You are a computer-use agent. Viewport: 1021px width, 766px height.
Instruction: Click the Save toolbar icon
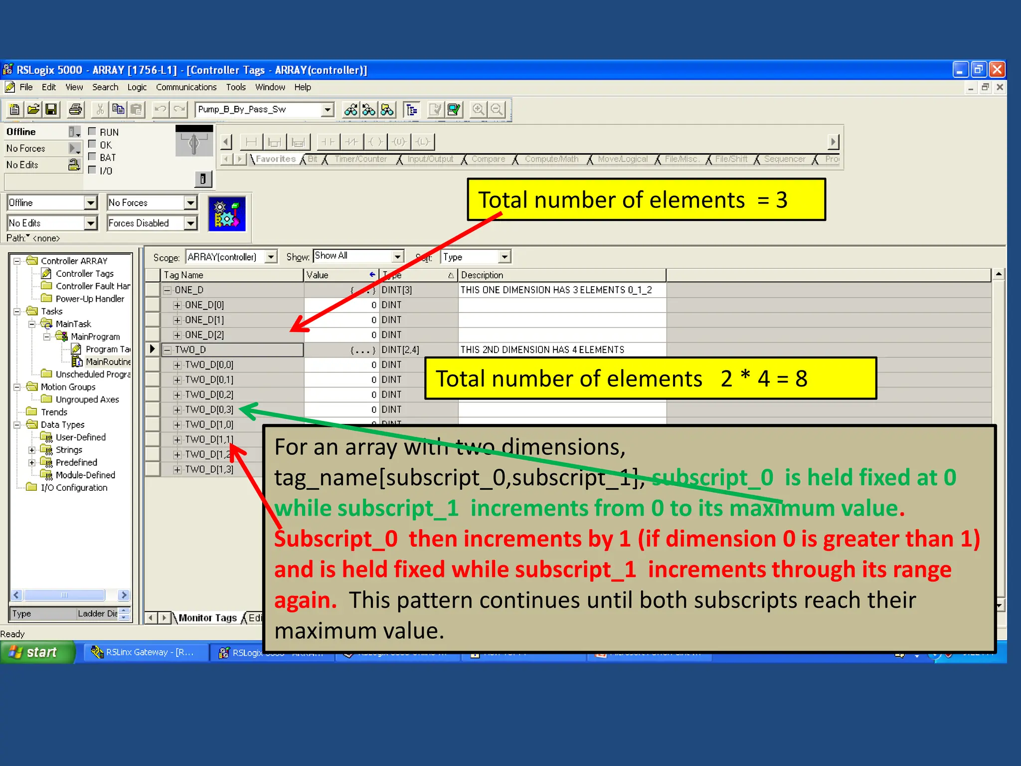[51, 109]
